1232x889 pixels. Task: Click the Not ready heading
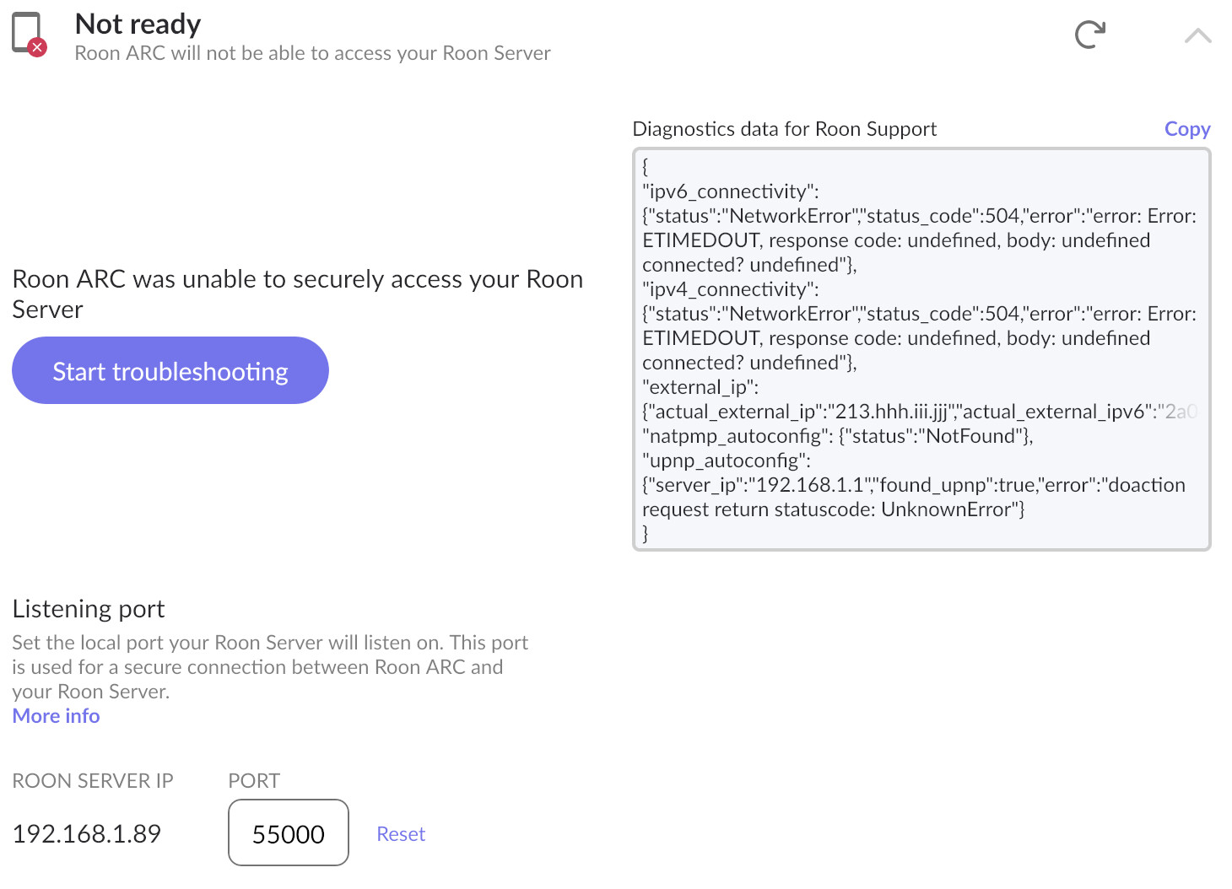[x=137, y=24]
